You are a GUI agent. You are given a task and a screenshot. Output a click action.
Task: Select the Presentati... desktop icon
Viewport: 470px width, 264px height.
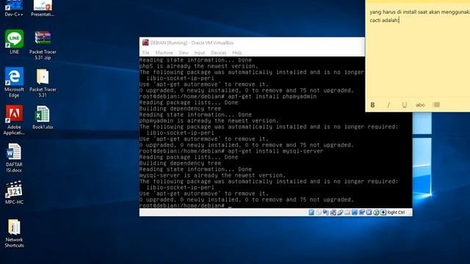(x=43, y=8)
